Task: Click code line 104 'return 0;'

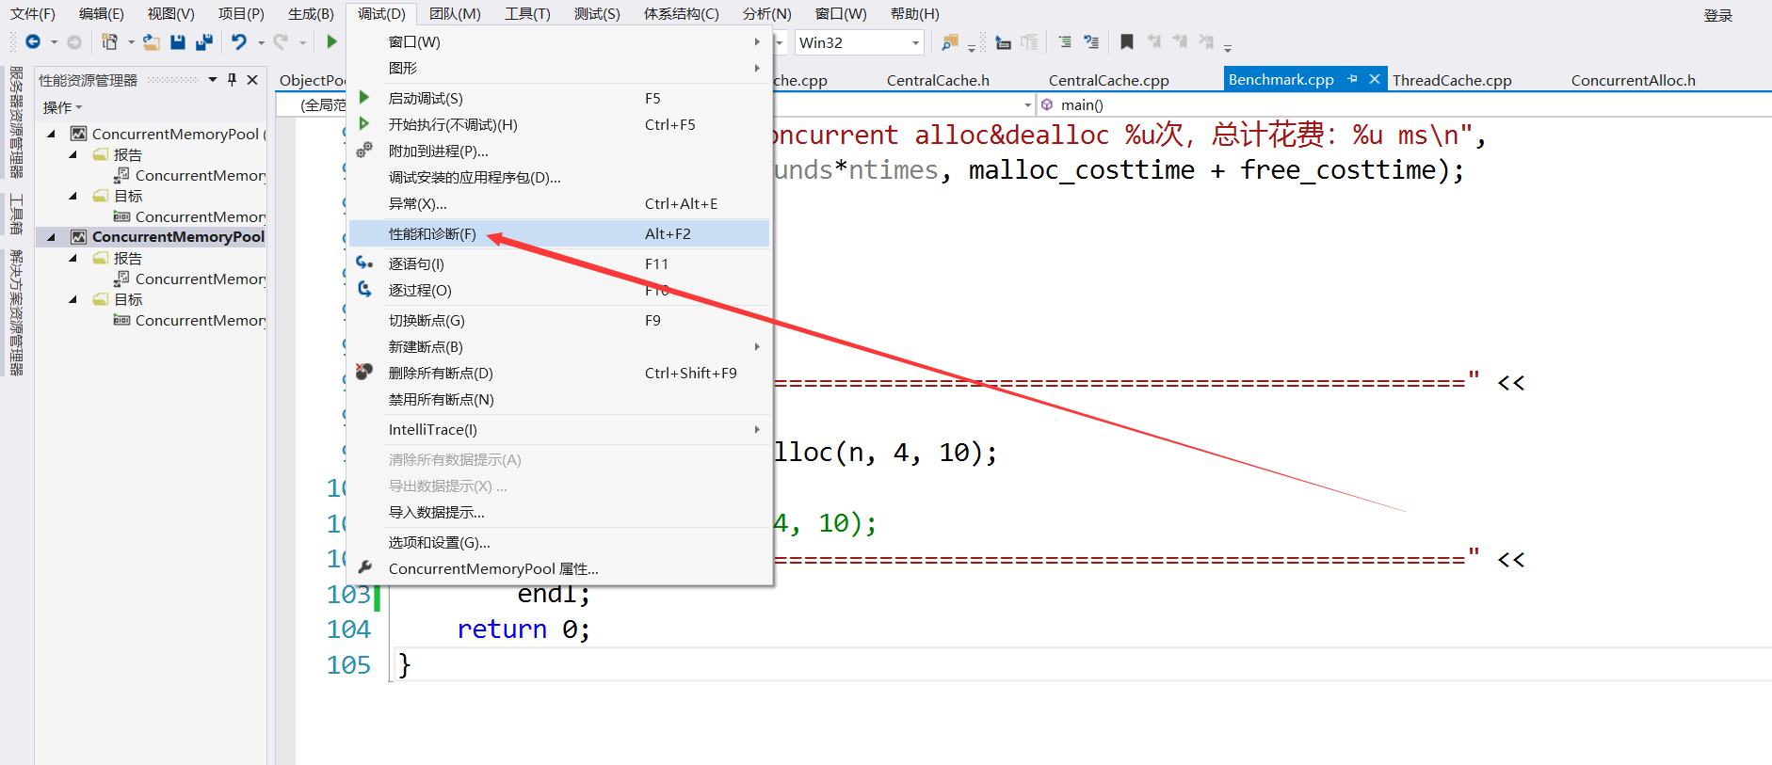Action: pyautogui.click(x=524, y=629)
